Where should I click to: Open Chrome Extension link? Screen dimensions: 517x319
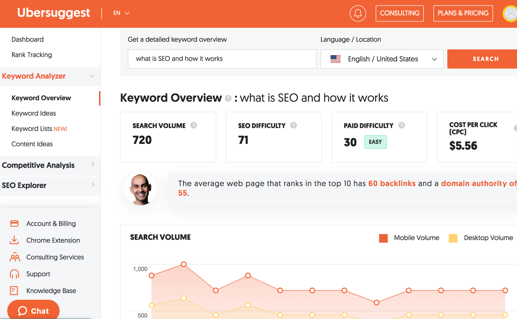click(53, 240)
